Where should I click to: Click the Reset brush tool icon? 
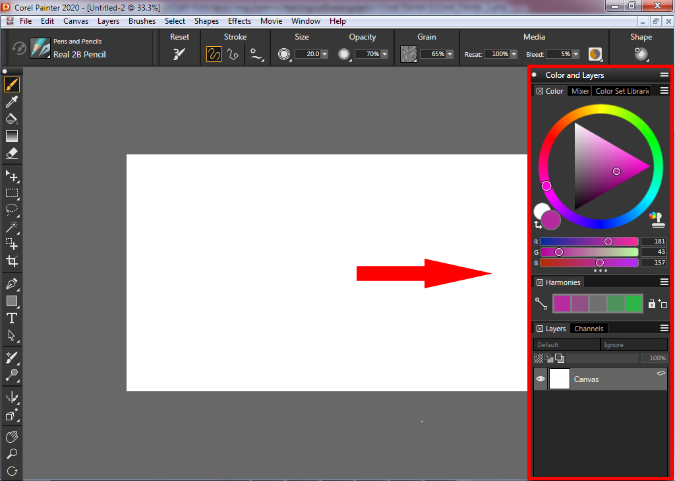point(179,54)
